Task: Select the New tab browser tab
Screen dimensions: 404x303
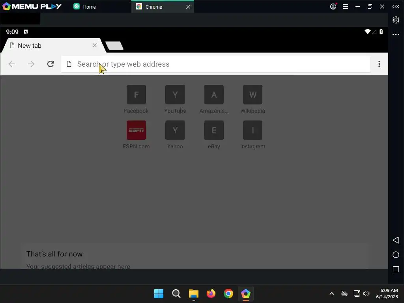Action: (53, 46)
